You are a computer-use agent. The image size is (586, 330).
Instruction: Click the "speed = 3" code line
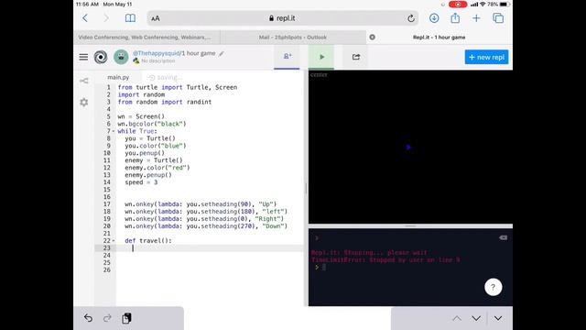141,182
